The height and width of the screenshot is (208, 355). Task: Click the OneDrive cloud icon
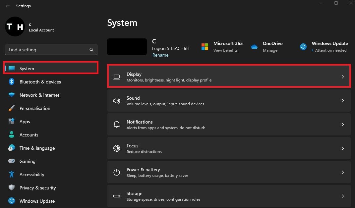[254, 47]
